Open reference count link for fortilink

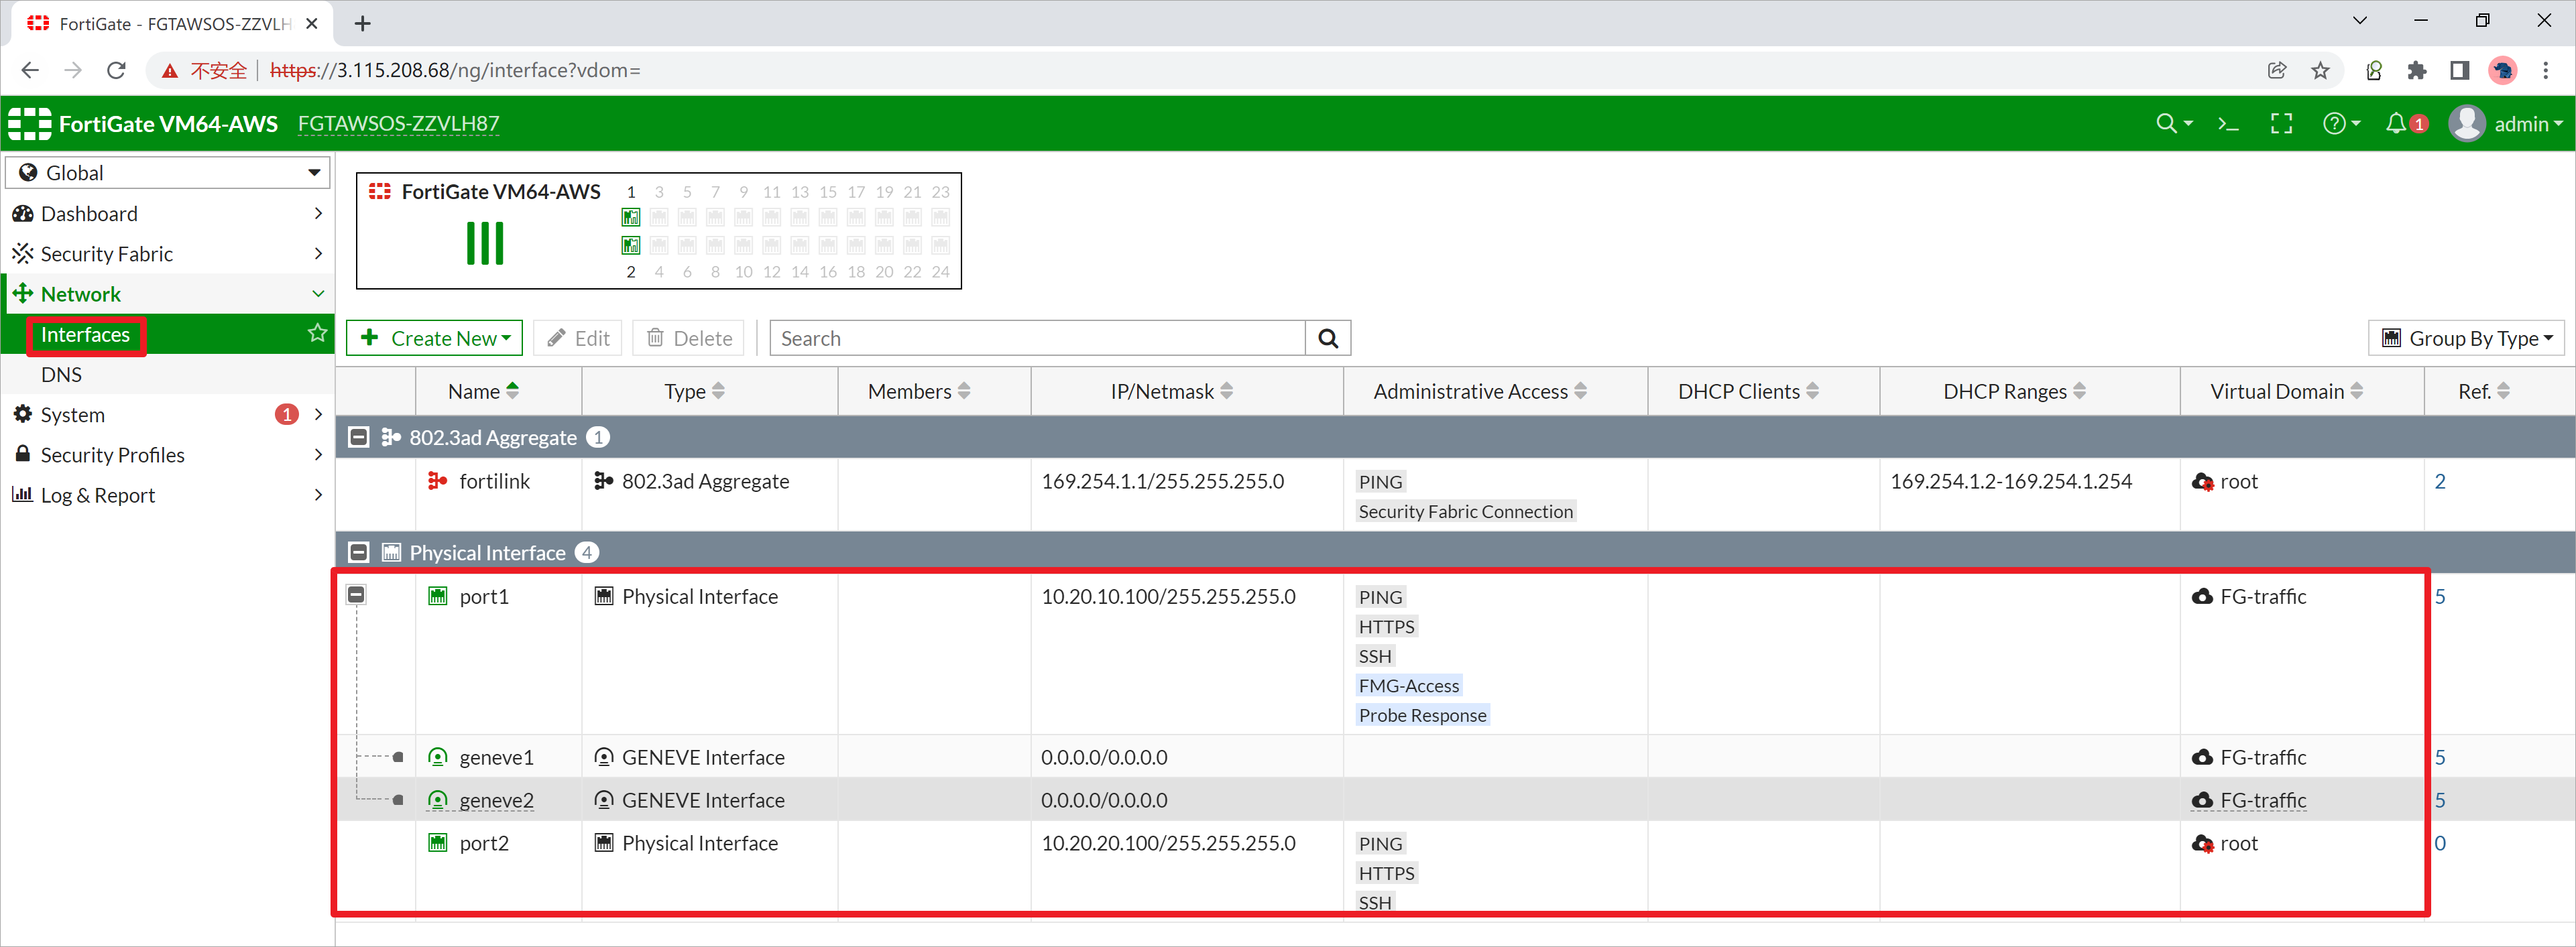coord(2439,482)
